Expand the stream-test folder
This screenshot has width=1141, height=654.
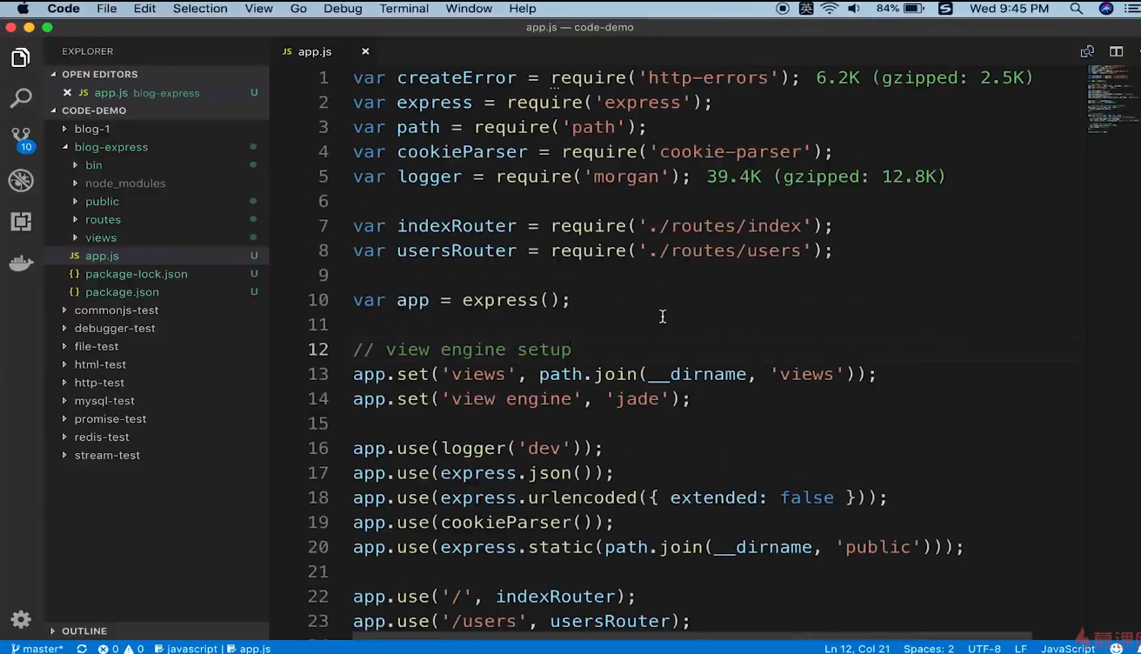tap(64, 456)
